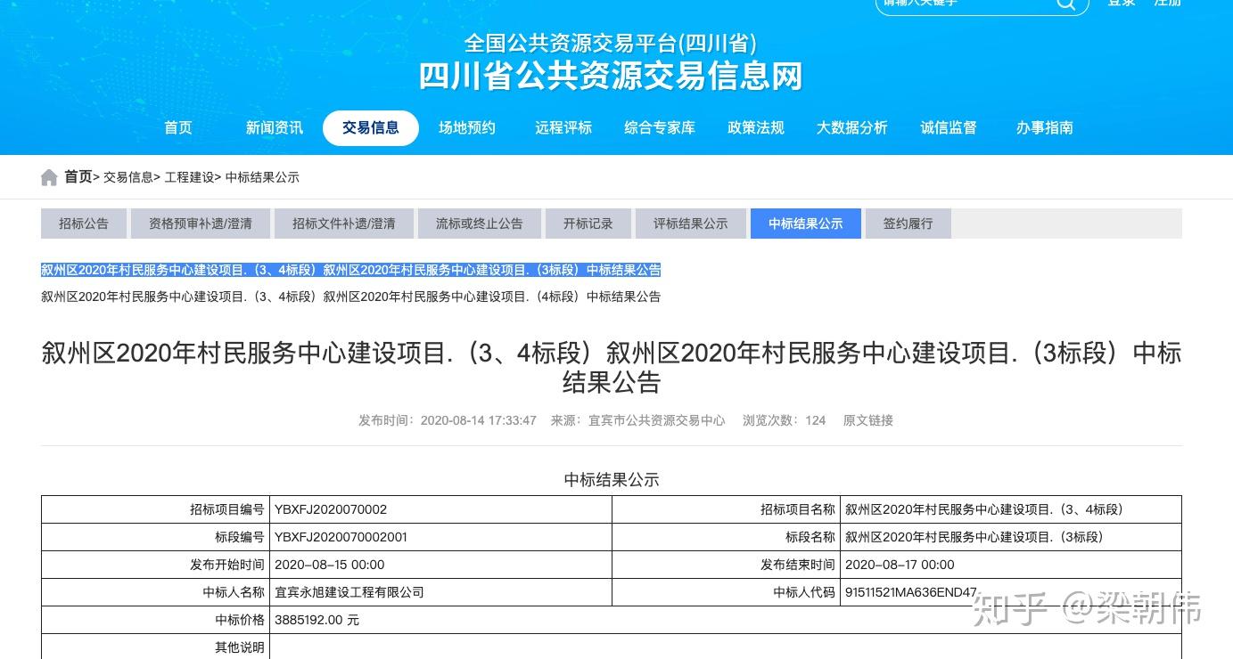Open 综合专家库 navigation item
The image size is (1233, 659).
tap(660, 128)
